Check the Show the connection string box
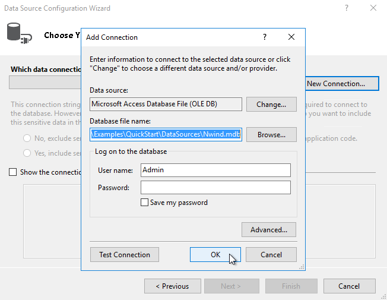 click(x=13, y=172)
